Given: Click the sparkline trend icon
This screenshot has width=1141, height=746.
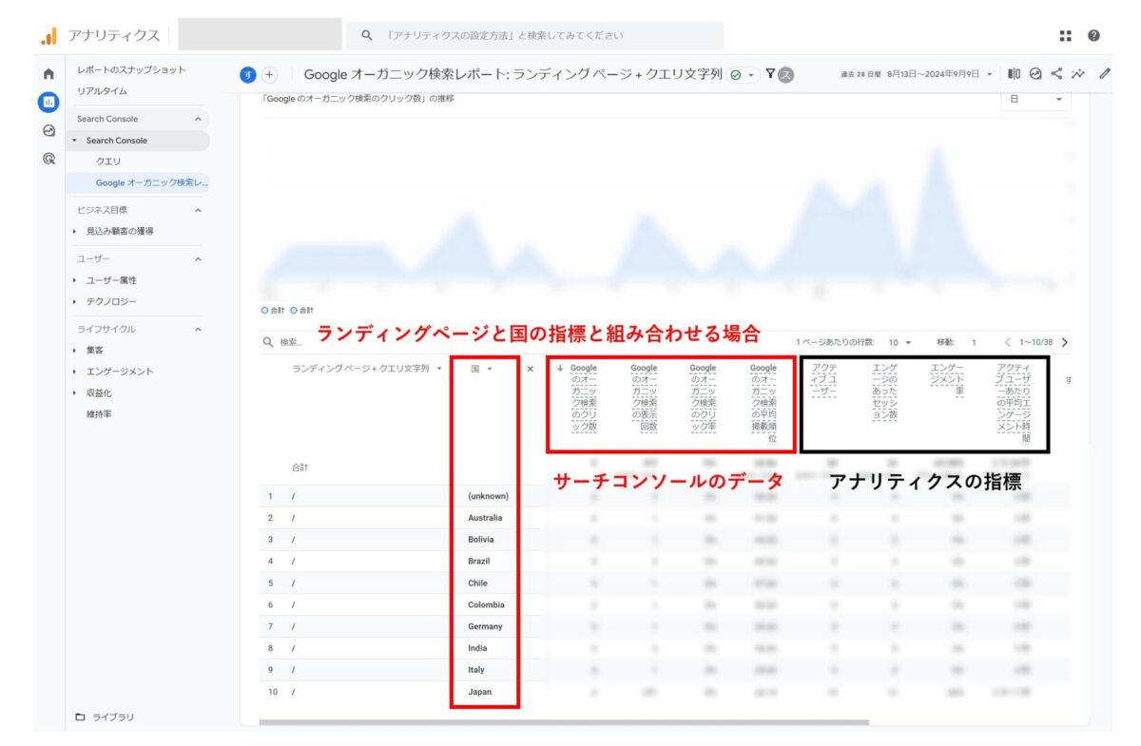Looking at the screenshot, I should click(x=1078, y=73).
